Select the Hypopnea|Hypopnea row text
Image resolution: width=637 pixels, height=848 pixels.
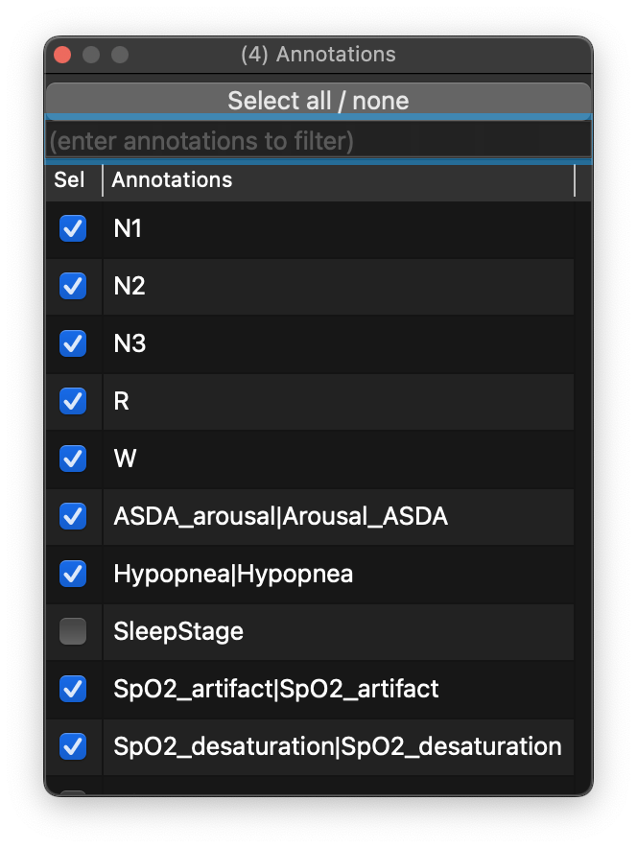tap(233, 574)
